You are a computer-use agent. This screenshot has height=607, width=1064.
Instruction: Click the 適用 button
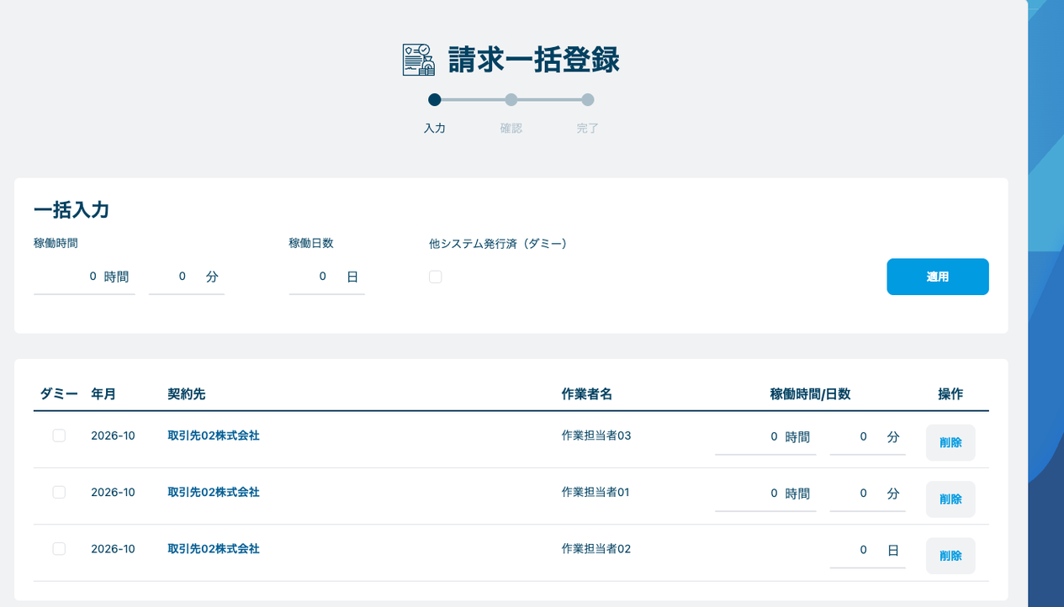(938, 277)
